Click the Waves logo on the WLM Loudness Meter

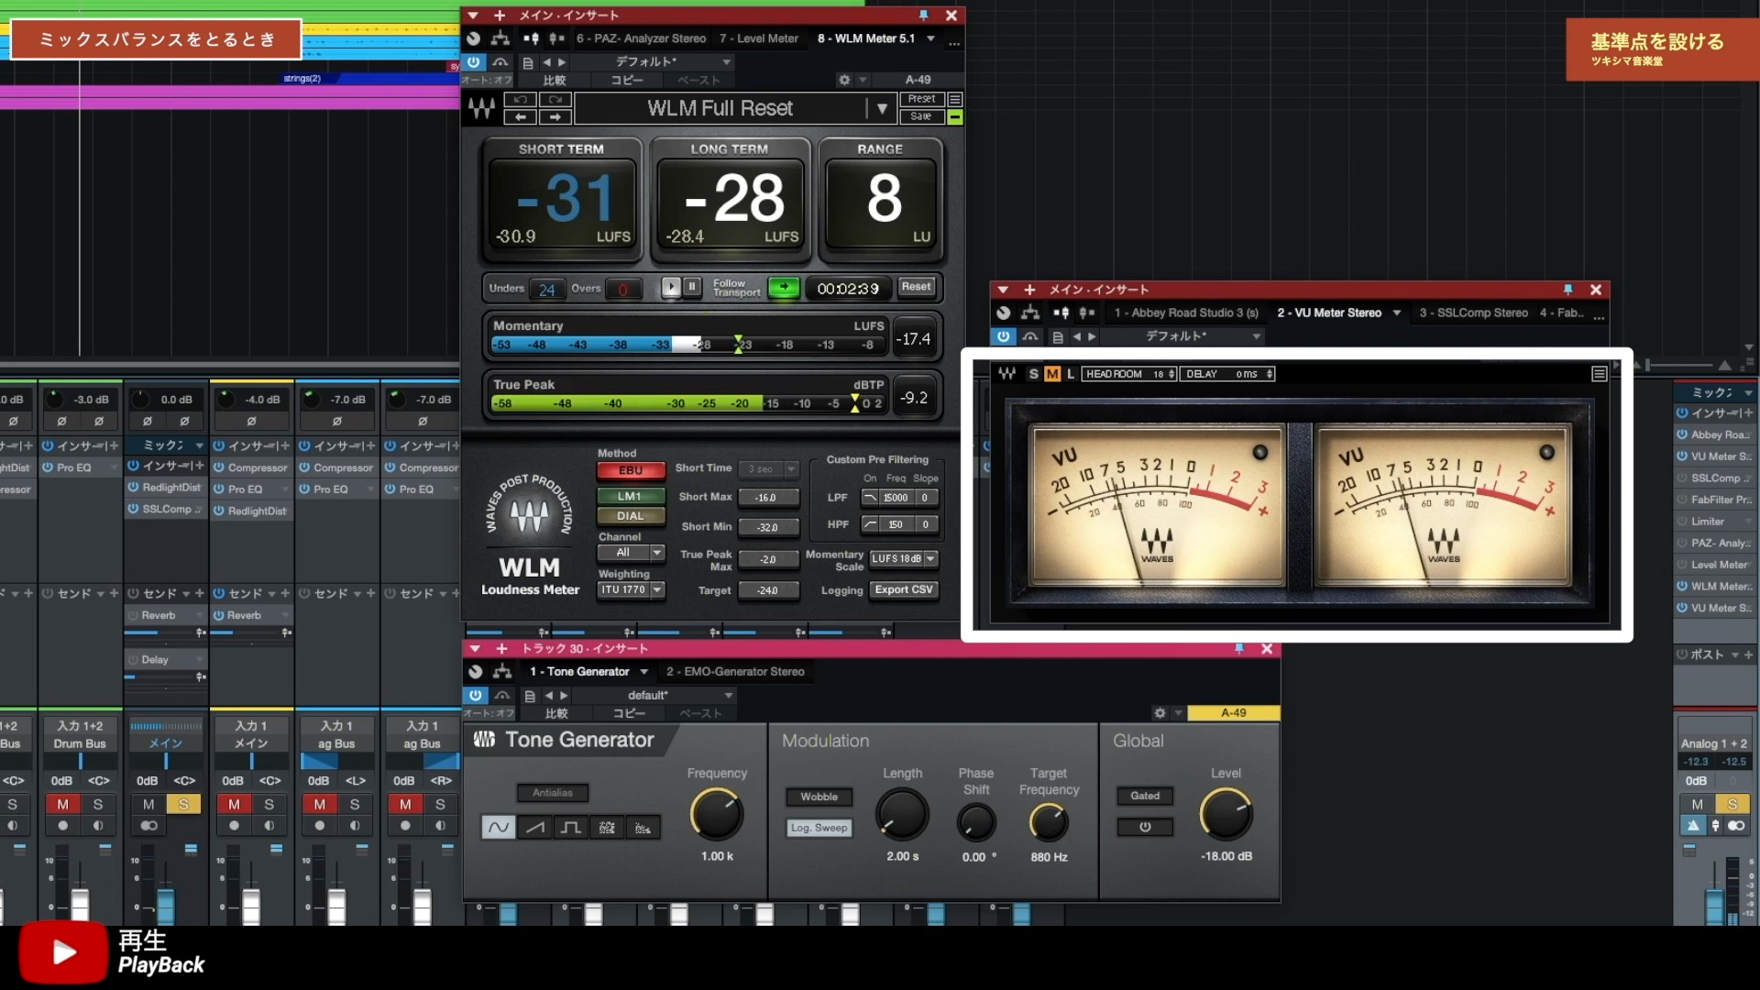(530, 513)
